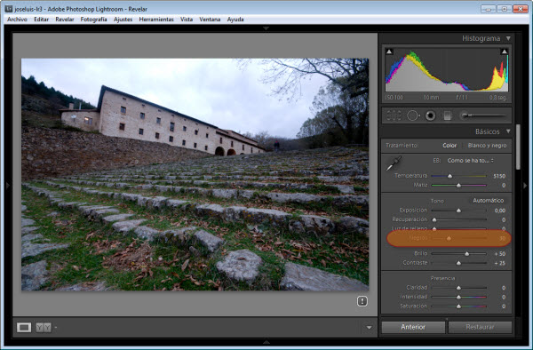Select the Red Eye Correction tool
This screenshot has height=350, width=533.
(x=430, y=115)
